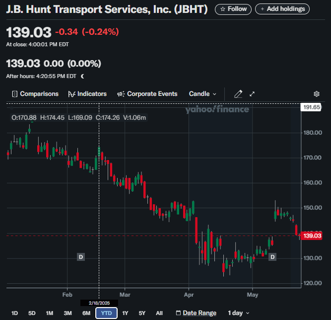Click dividend marker near May

pyautogui.click(x=272, y=257)
